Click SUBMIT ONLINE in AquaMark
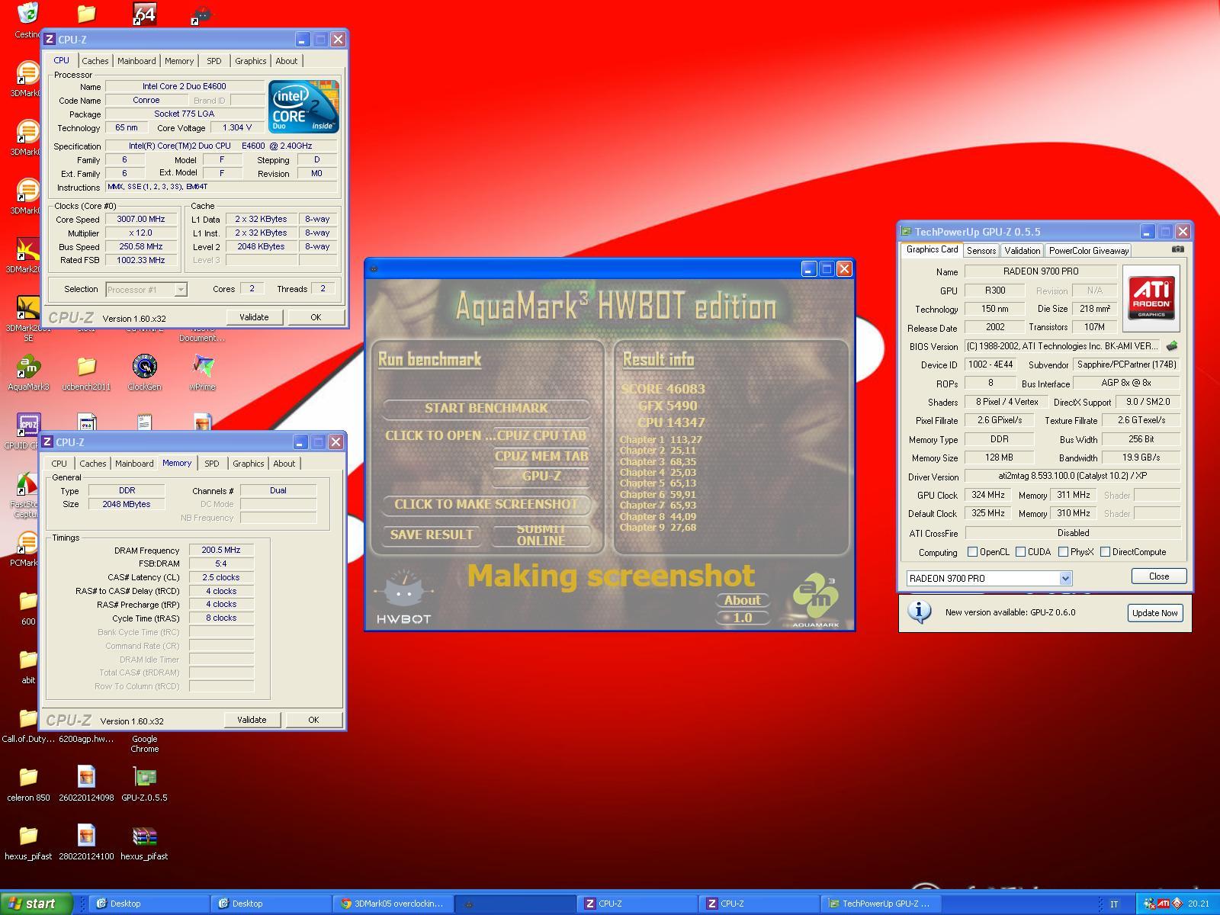Viewport: 1220px width, 915px height. pos(541,535)
